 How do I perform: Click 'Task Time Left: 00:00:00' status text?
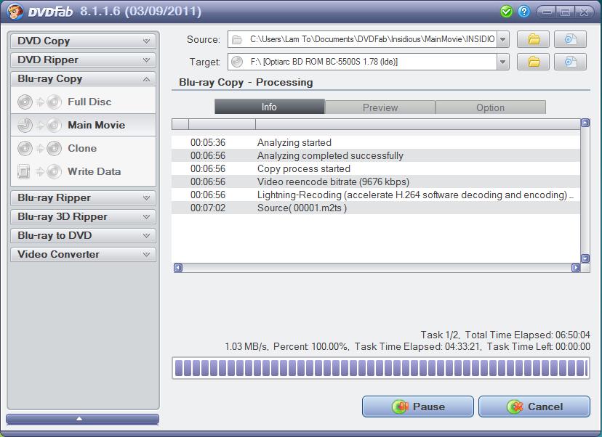pyautogui.click(x=539, y=346)
